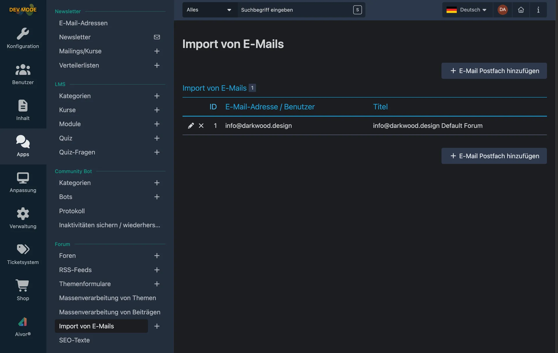Open SEO-Texte menu item
Image resolution: width=558 pixels, height=353 pixels.
point(74,340)
